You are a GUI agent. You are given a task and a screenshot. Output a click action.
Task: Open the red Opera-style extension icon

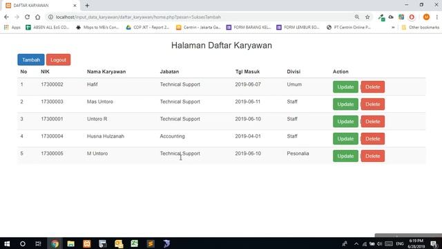[412, 17]
